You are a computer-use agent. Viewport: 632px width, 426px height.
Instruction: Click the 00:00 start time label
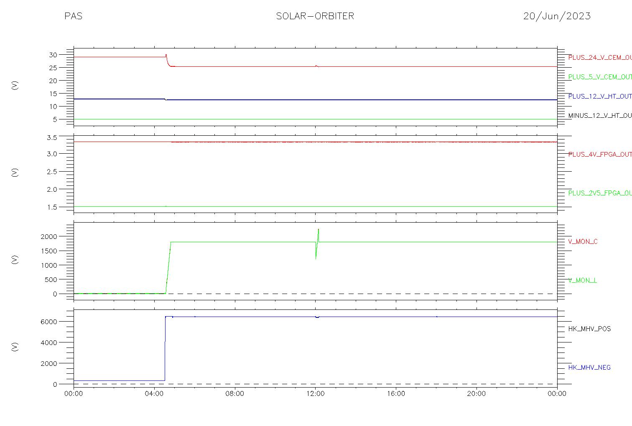pos(74,393)
